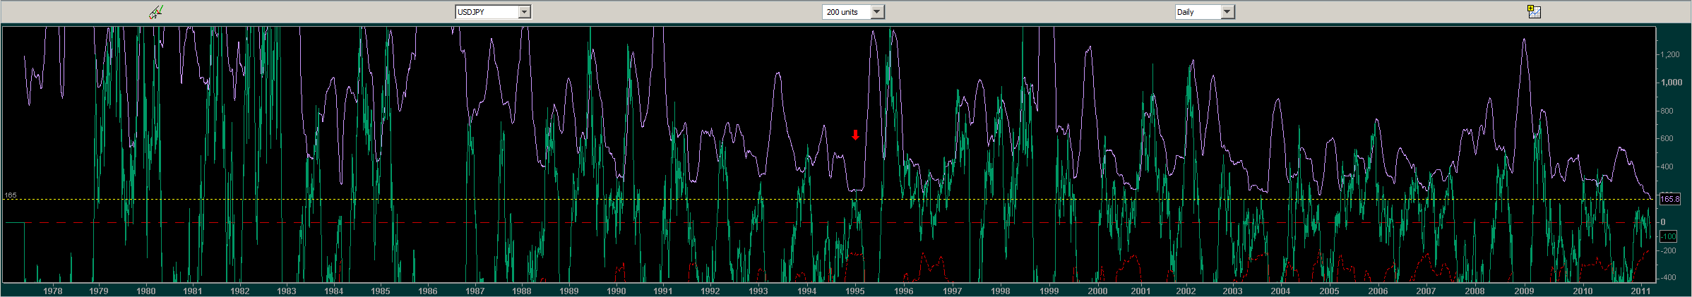
Task: Click the 165.8 price label on axis
Action: click(x=1669, y=199)
